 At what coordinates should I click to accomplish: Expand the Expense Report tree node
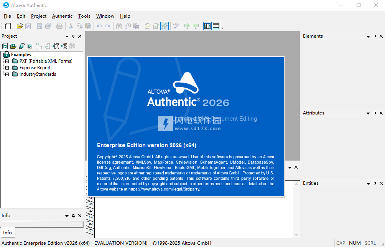point(7,68)
